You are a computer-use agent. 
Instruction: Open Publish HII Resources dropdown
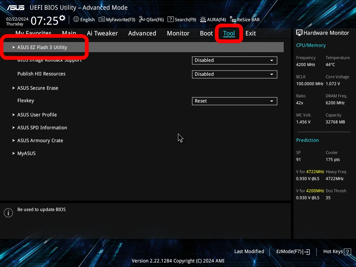[235, 74]
